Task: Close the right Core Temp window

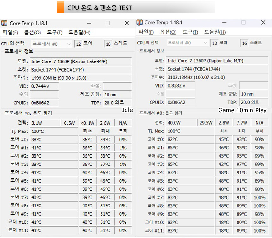Action: point(263,22)
